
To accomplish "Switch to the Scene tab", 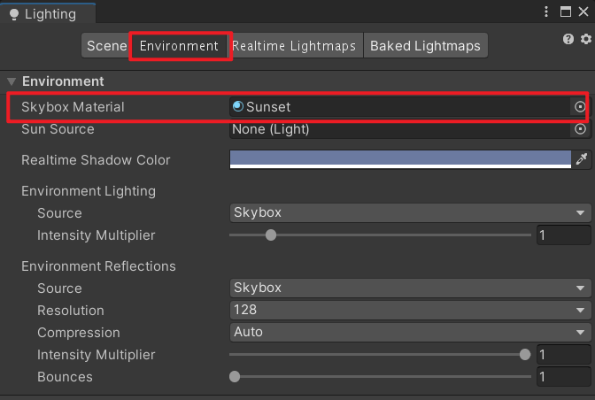I will coord(106,46).
